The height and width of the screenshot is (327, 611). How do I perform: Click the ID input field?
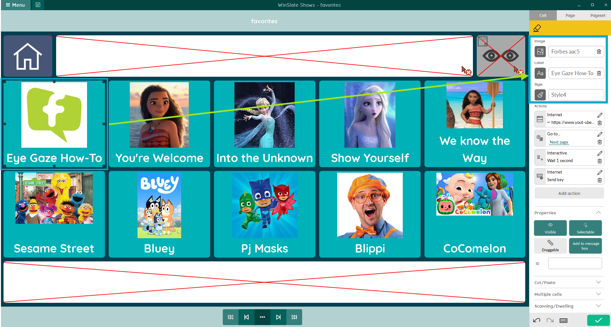pyautogui.click(x=575, y=264)
